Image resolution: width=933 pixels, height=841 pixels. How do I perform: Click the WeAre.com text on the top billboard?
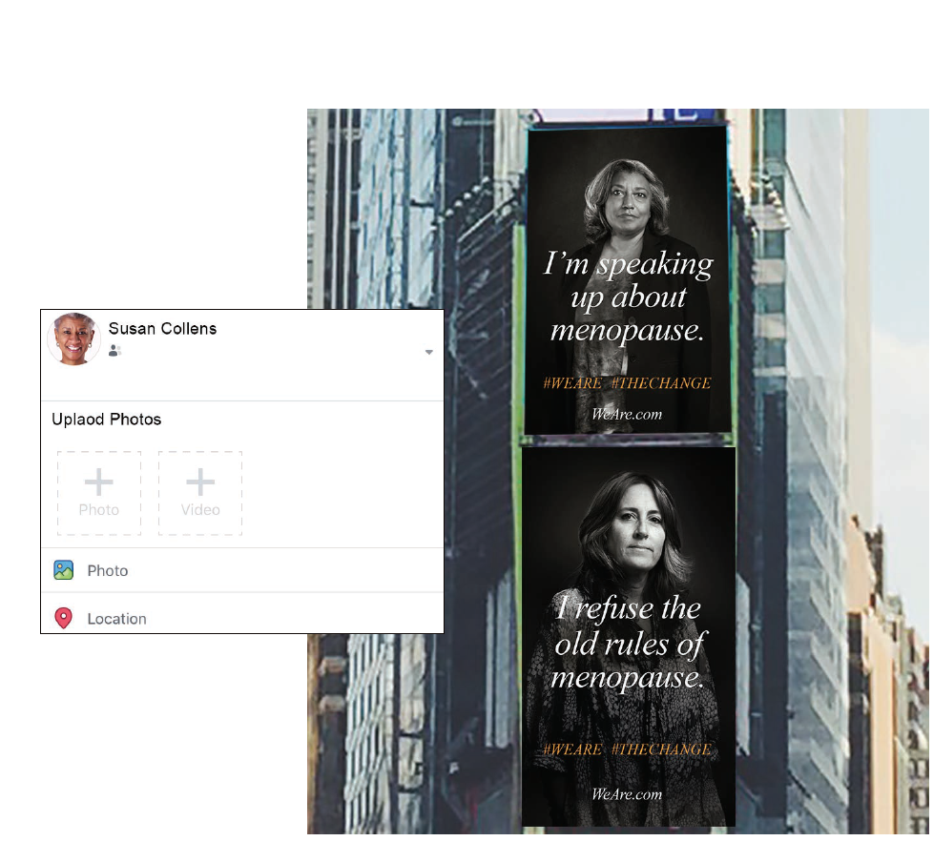(627, 414)
